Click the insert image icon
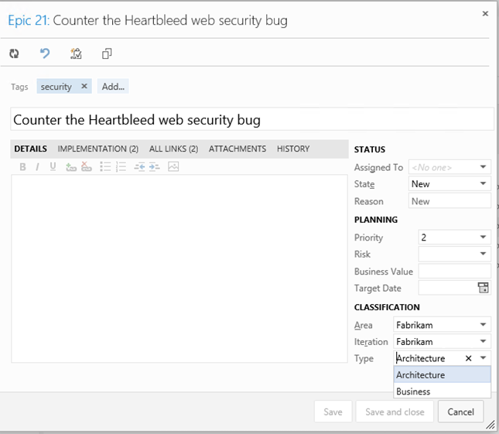Screen dimensions: 499x434 pyautogui.click(x=173, y=166)
